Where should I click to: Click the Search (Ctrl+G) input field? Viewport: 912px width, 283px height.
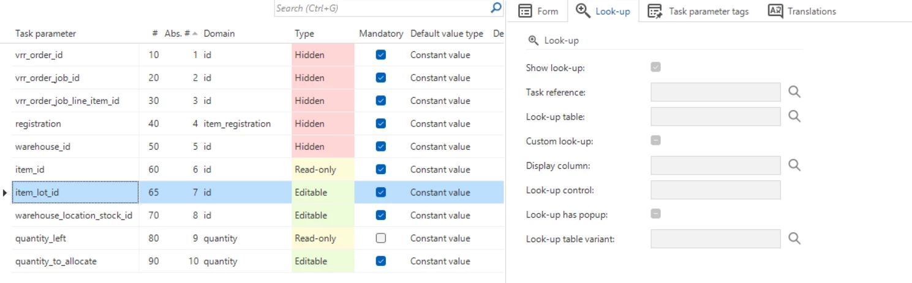pyautogui.click(x=380, y=9)
